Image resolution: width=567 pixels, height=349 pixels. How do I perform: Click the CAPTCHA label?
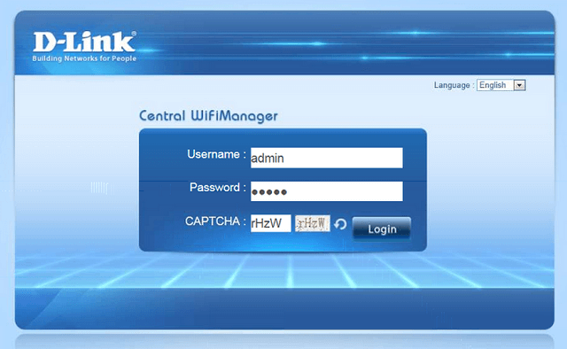tap(215, 221)
